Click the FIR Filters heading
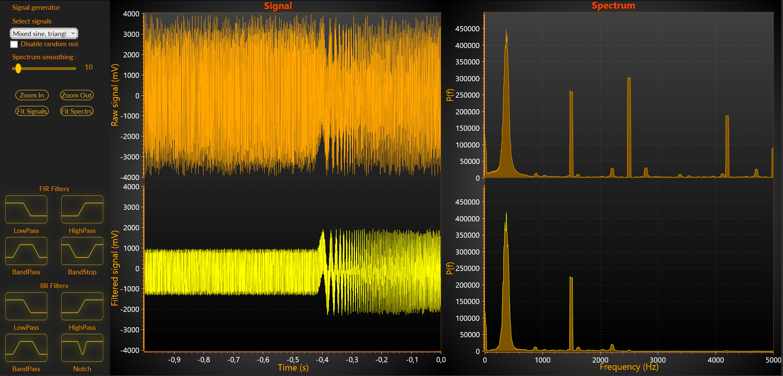 pyautogui.click(x=54, y=189)
